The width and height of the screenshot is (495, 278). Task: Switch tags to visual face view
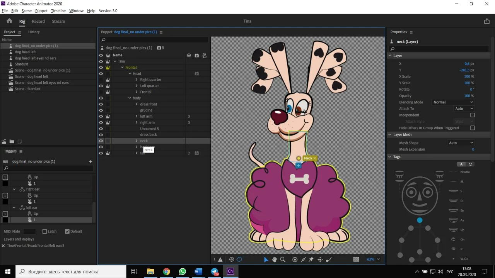click(x=470, y=164)
